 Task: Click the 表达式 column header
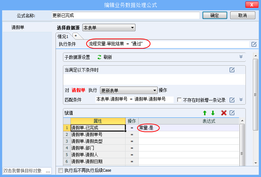point(189,121)
